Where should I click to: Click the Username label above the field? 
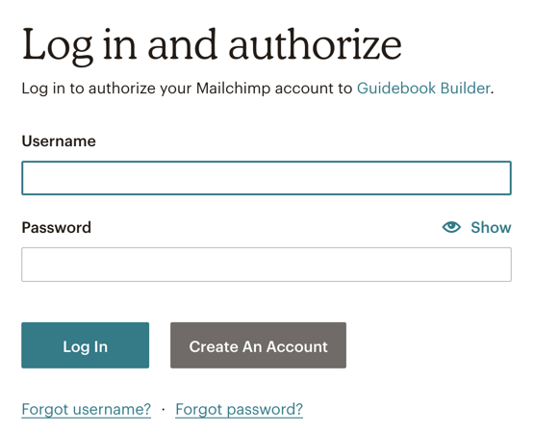pyautogui.click(x=59, y=140)
